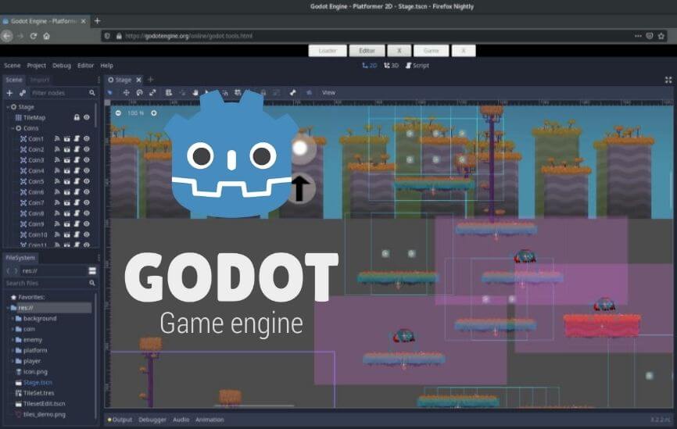Open the Debugger bottom panel
Viewport: 677px width, 429px height.
coord(152,420)
